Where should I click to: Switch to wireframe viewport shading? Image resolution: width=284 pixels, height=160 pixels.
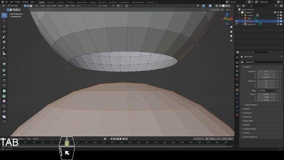pyautogui.click(x=221, y=6)
